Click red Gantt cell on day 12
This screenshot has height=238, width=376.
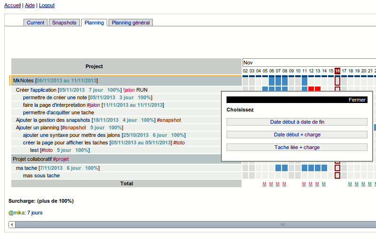[311, 88]
